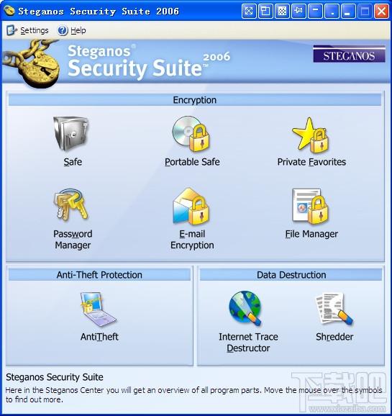Open the Settings menu

[27, 30]
